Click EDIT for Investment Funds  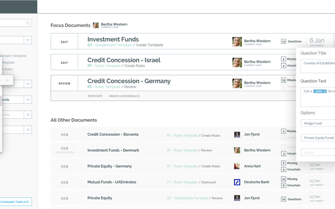click(x=64, y=42)
